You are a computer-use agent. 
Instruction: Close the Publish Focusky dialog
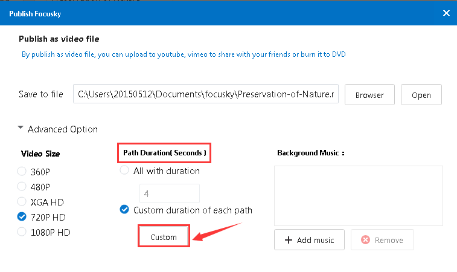pyautogui.click(x=446, y=13)
